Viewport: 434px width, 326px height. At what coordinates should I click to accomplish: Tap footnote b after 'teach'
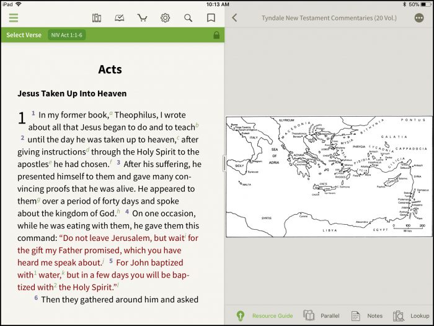click(x=197, y=125)
